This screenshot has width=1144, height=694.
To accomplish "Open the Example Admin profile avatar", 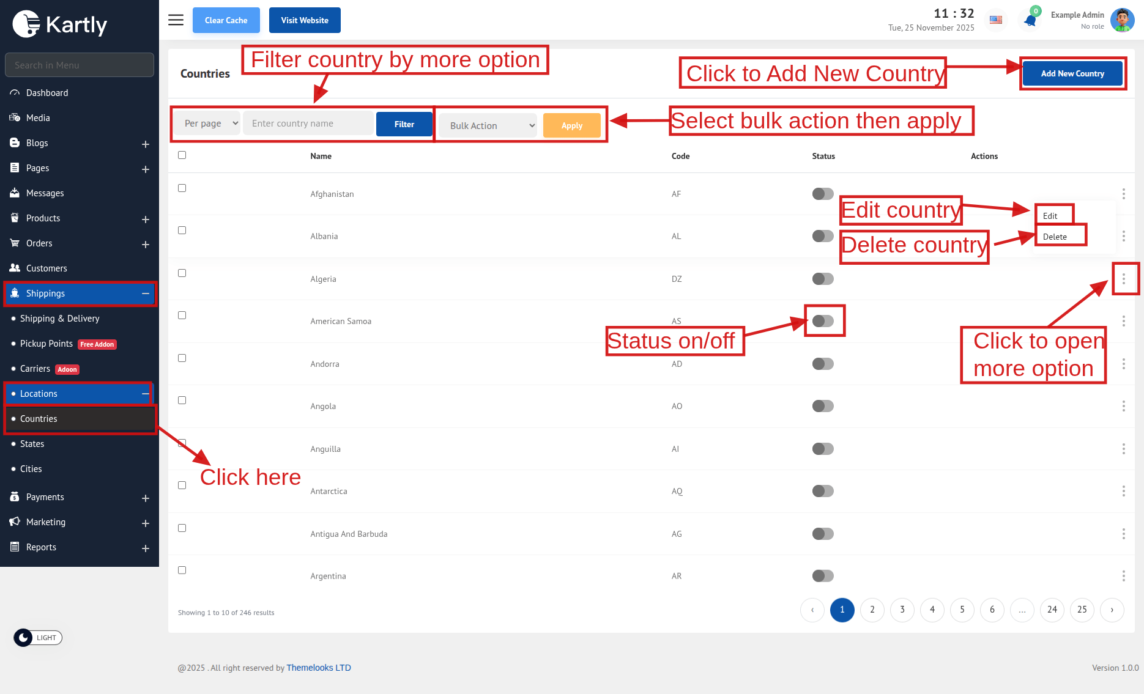I will [x=1122, y=20].
